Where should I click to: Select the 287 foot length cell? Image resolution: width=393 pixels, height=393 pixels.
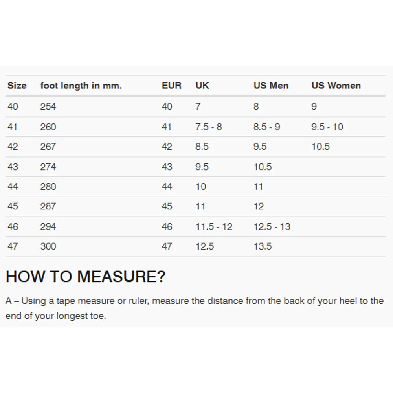pos(48,206)
